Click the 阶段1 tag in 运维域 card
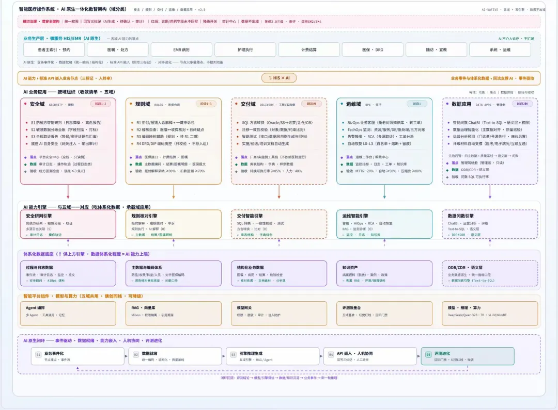558x410 pixels. [417, 104]
